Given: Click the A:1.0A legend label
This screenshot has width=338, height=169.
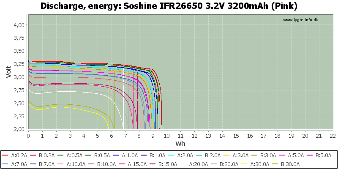Looking at the screenshot, I should [130, 155].
